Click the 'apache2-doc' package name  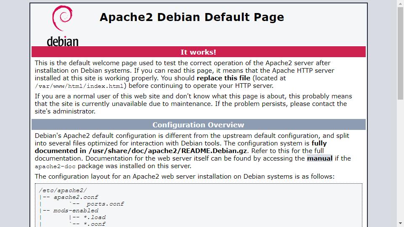click(55, 166)
